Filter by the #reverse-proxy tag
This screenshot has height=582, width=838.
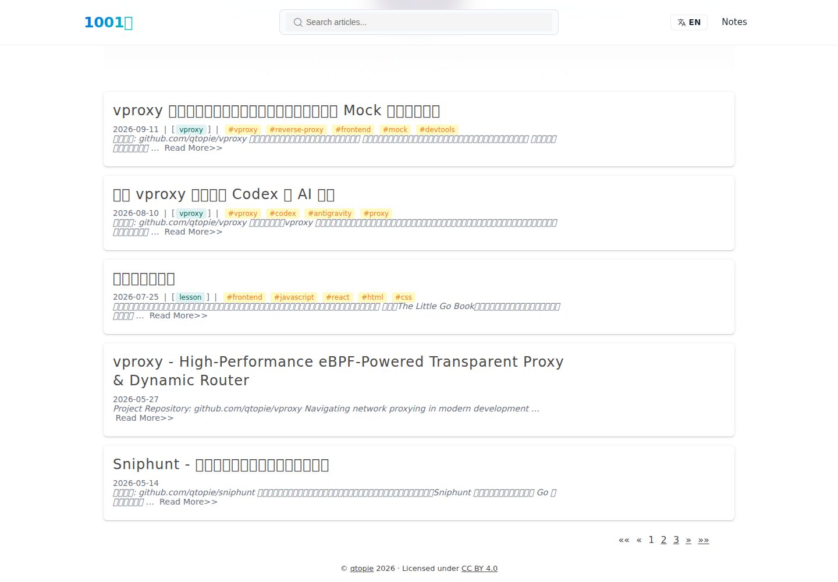click(x=296, y=130)
